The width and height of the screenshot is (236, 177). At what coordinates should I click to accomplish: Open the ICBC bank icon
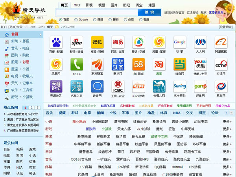[x=118, y=86]
